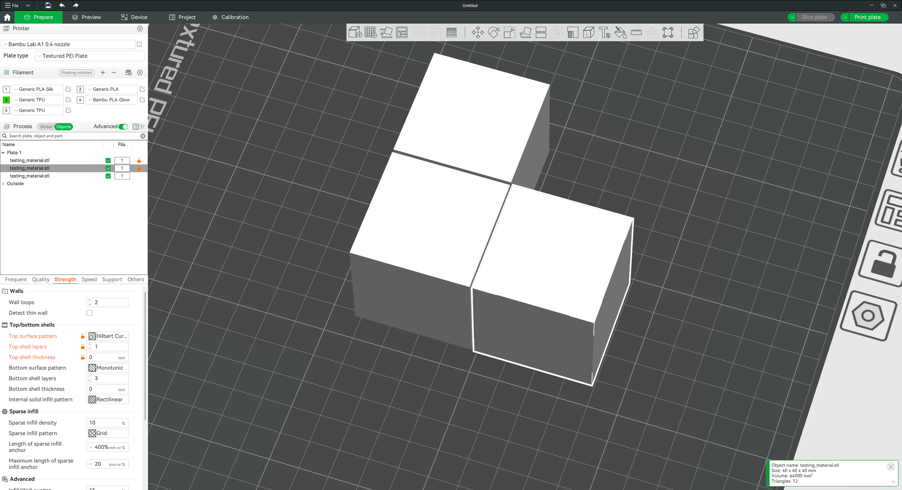
Task: Select the Measure ruler tool
Action: pyautogui.click(x=636, y=33)
